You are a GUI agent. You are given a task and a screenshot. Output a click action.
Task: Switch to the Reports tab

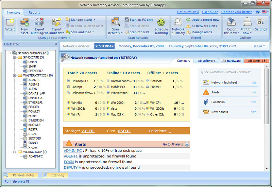(x=34, y=13)
